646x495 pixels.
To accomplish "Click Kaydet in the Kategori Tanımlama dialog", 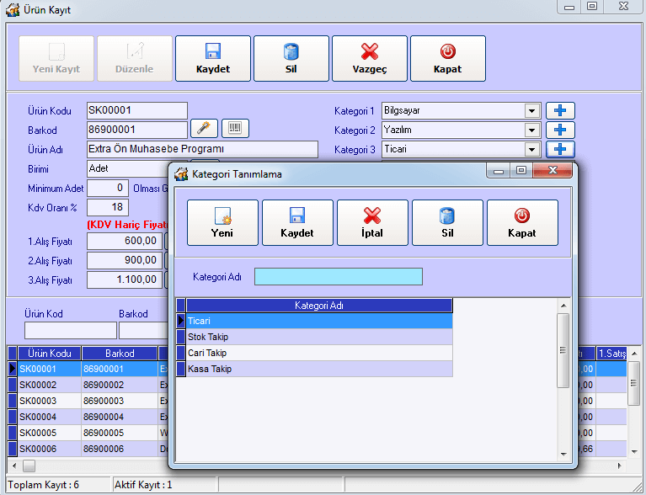I will [x=297, y=223].
